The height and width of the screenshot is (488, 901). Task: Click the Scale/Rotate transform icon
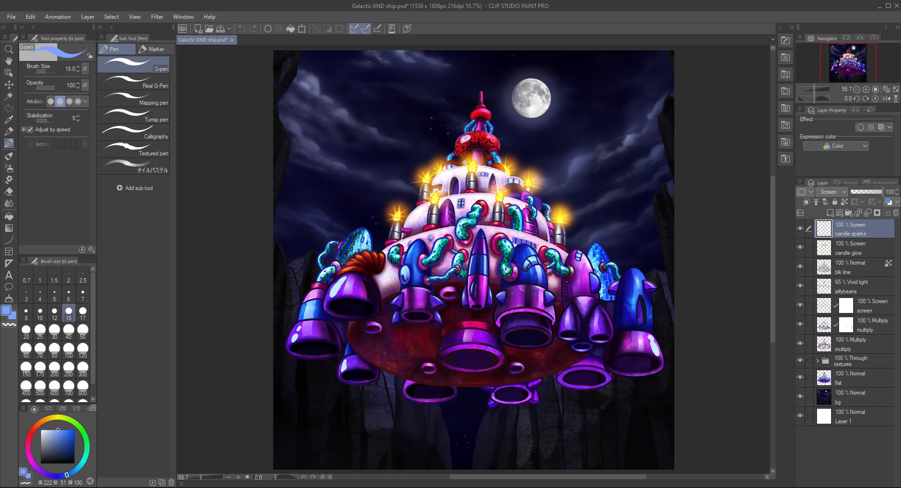(302, 29)
